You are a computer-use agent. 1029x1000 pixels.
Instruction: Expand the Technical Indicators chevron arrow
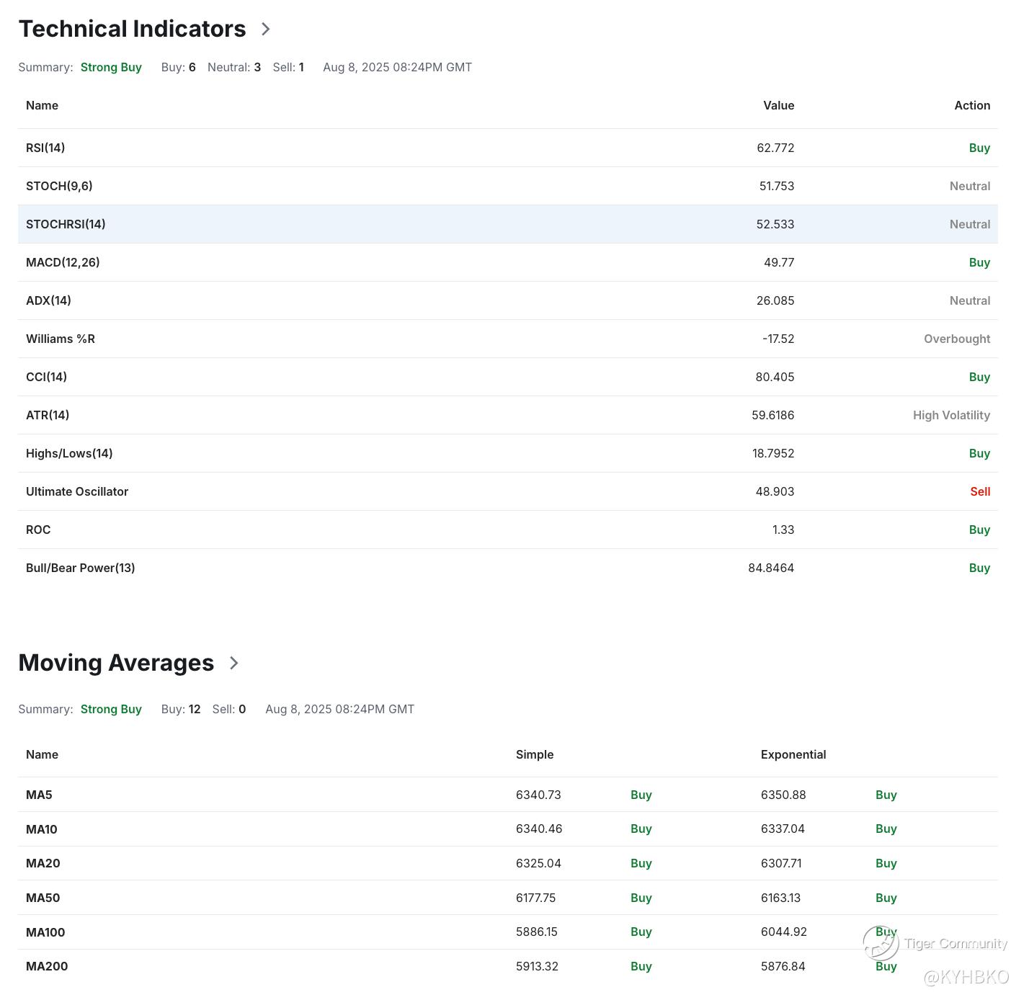265,30
